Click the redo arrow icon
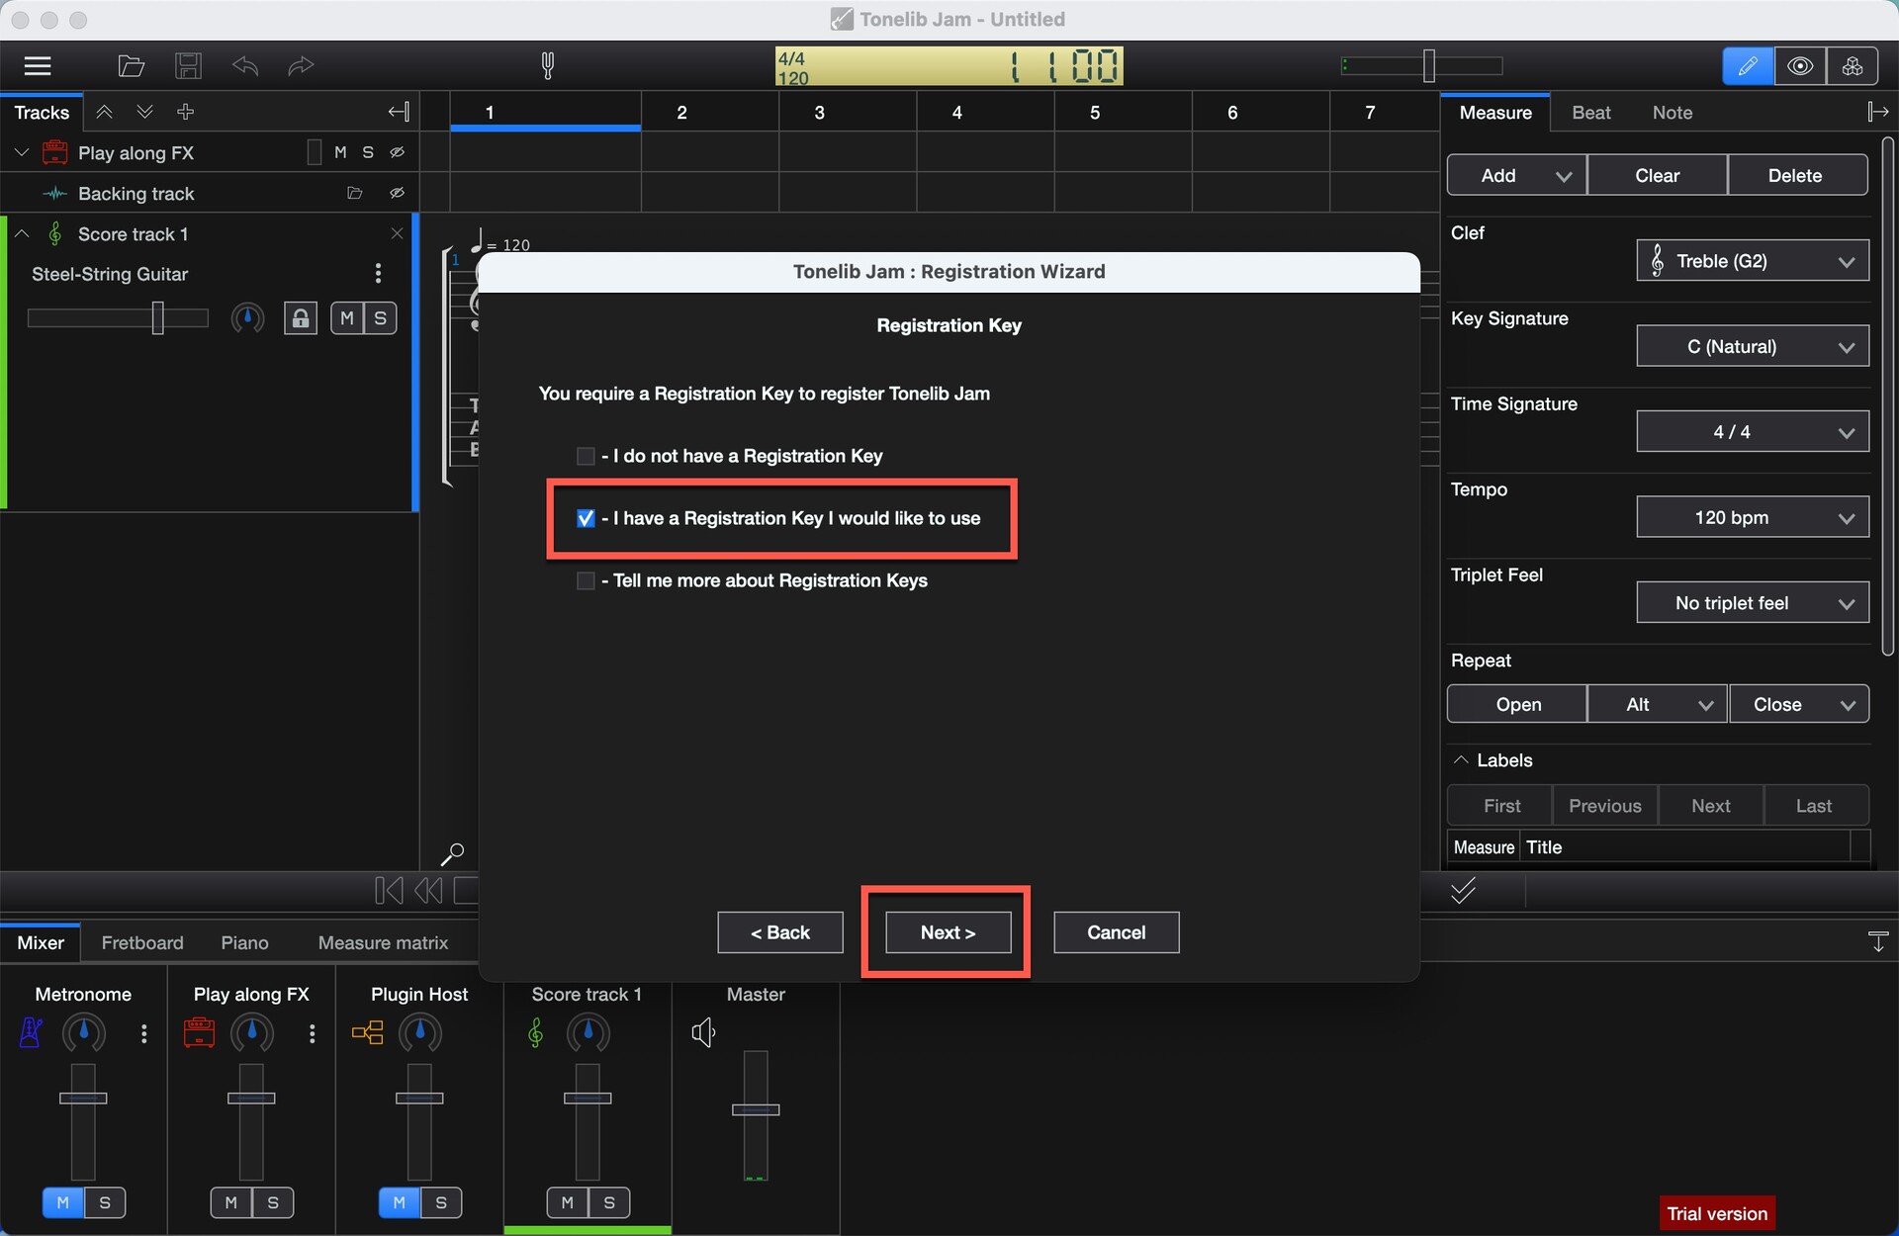Screen dimensions: 1899x1236 click(301, 66)
